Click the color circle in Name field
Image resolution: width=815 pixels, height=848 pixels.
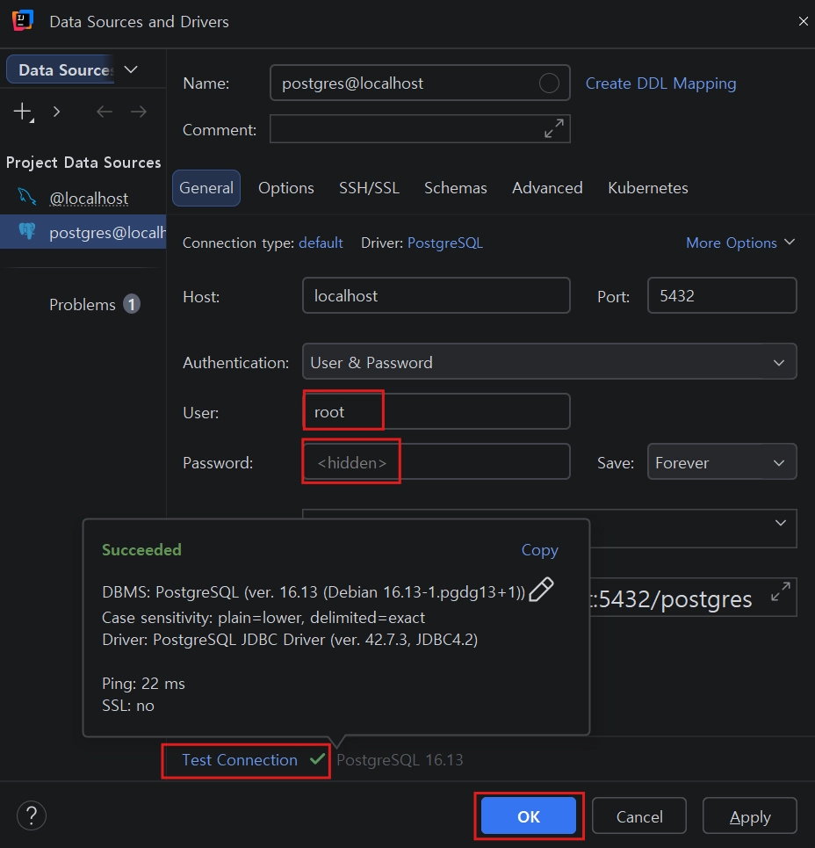click(x=549, y=83)
